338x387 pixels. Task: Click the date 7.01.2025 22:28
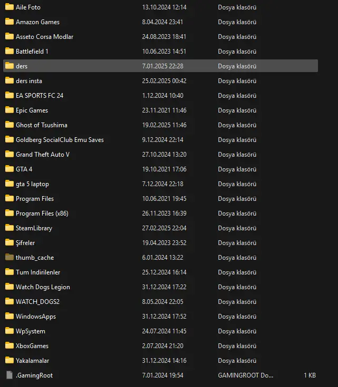click(x=163, y=66)
